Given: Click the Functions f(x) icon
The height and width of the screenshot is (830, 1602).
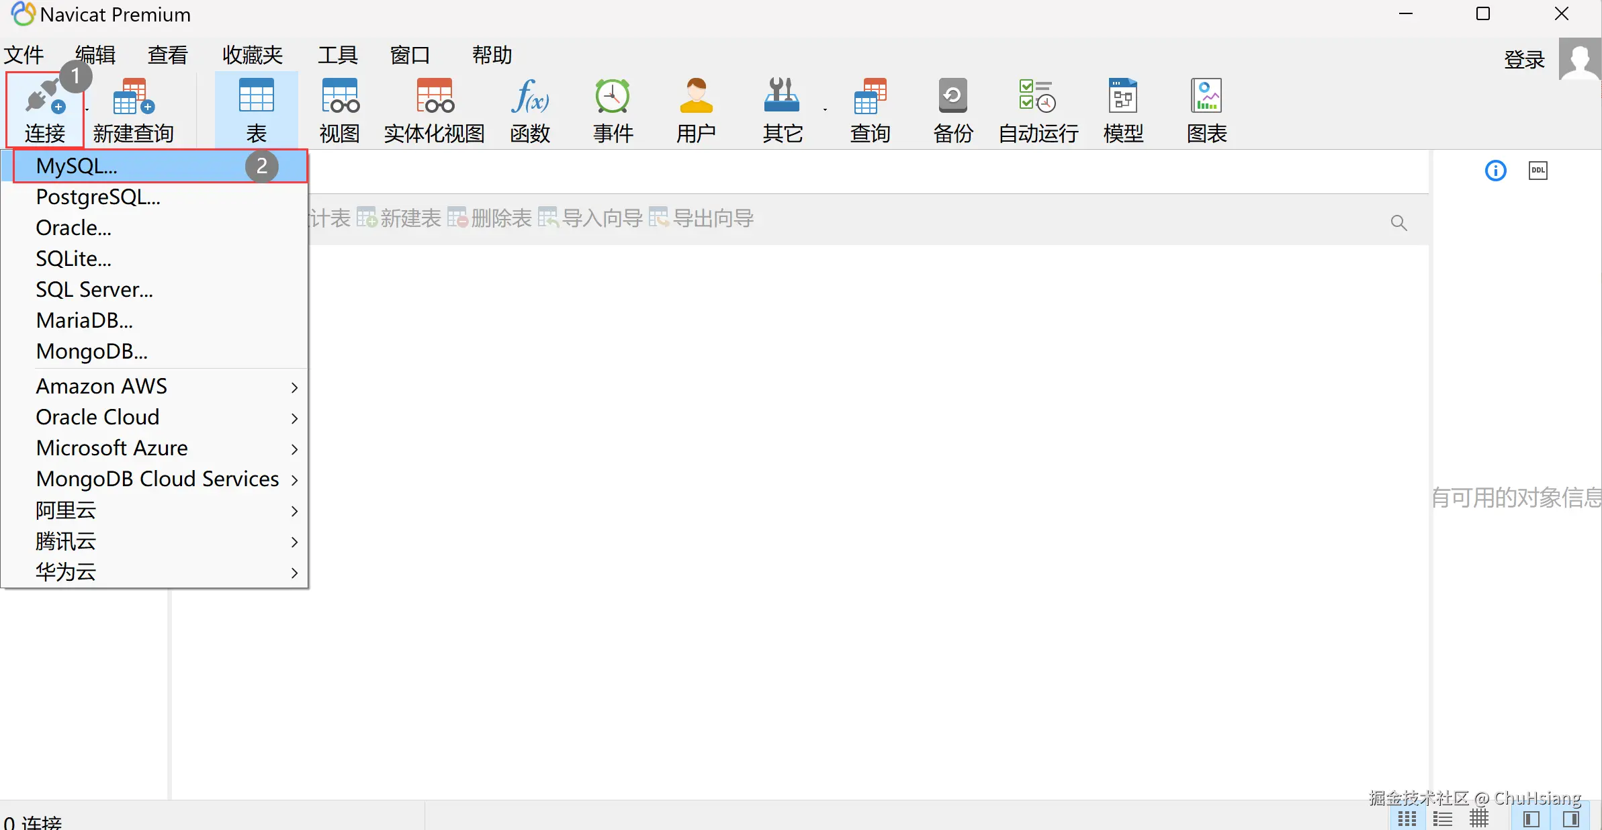Looking at the screenshot, I should point(530,97).
